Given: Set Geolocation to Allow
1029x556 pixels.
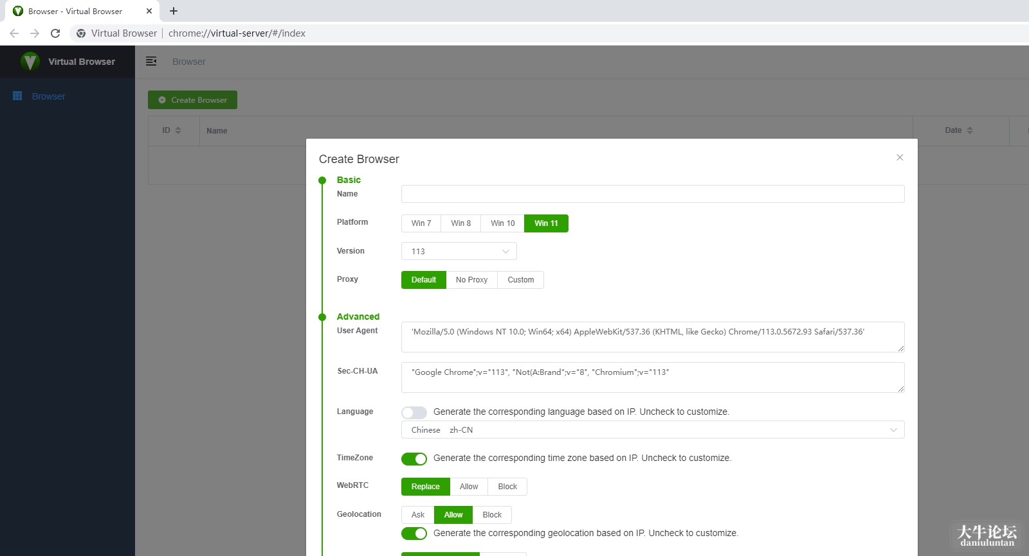Looking at the screenshot, I should point(453,515).
